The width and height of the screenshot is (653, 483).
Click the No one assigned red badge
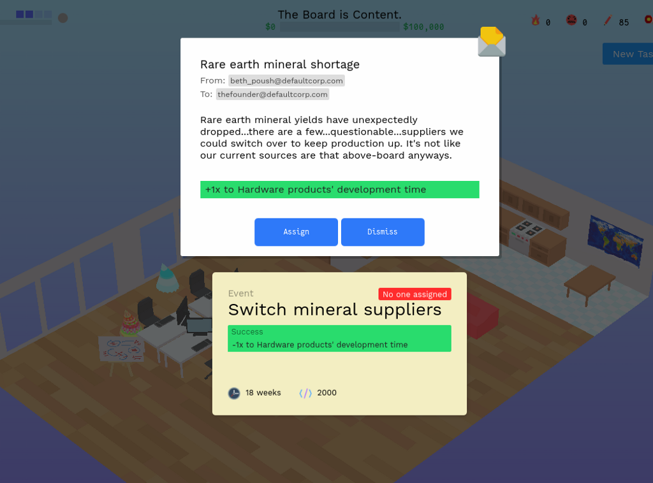(x=415, y=294)
